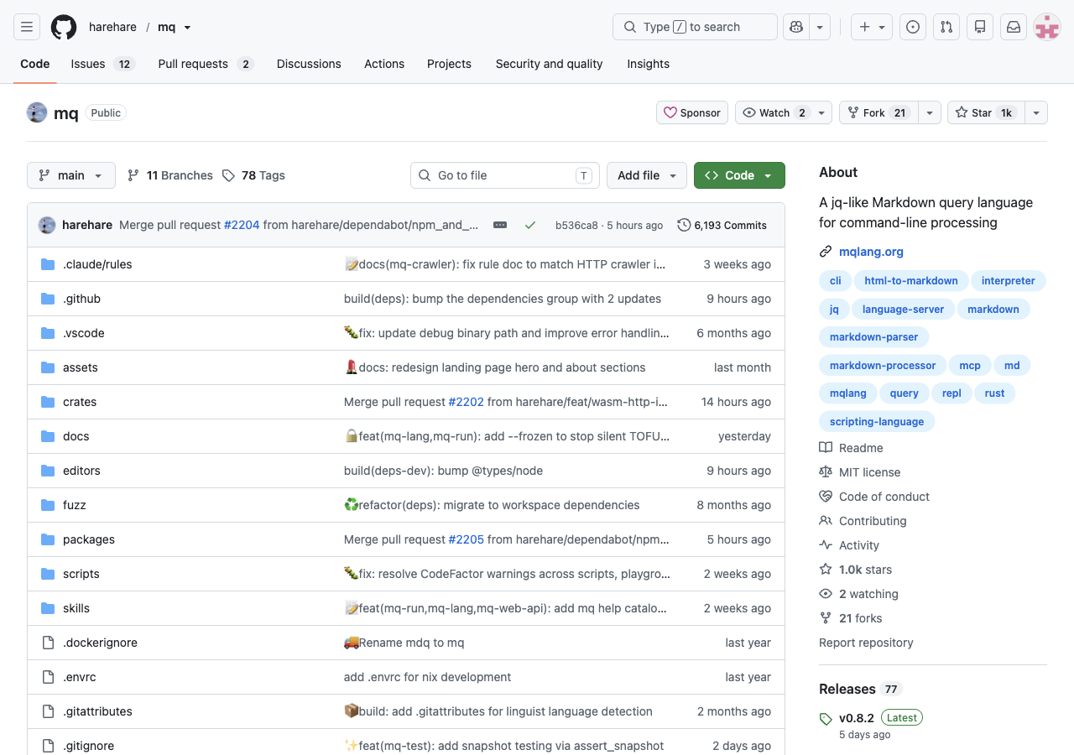Open the docs folder
The width and height of the screenshot is (1074, 755).
click(x=76, y=436)
